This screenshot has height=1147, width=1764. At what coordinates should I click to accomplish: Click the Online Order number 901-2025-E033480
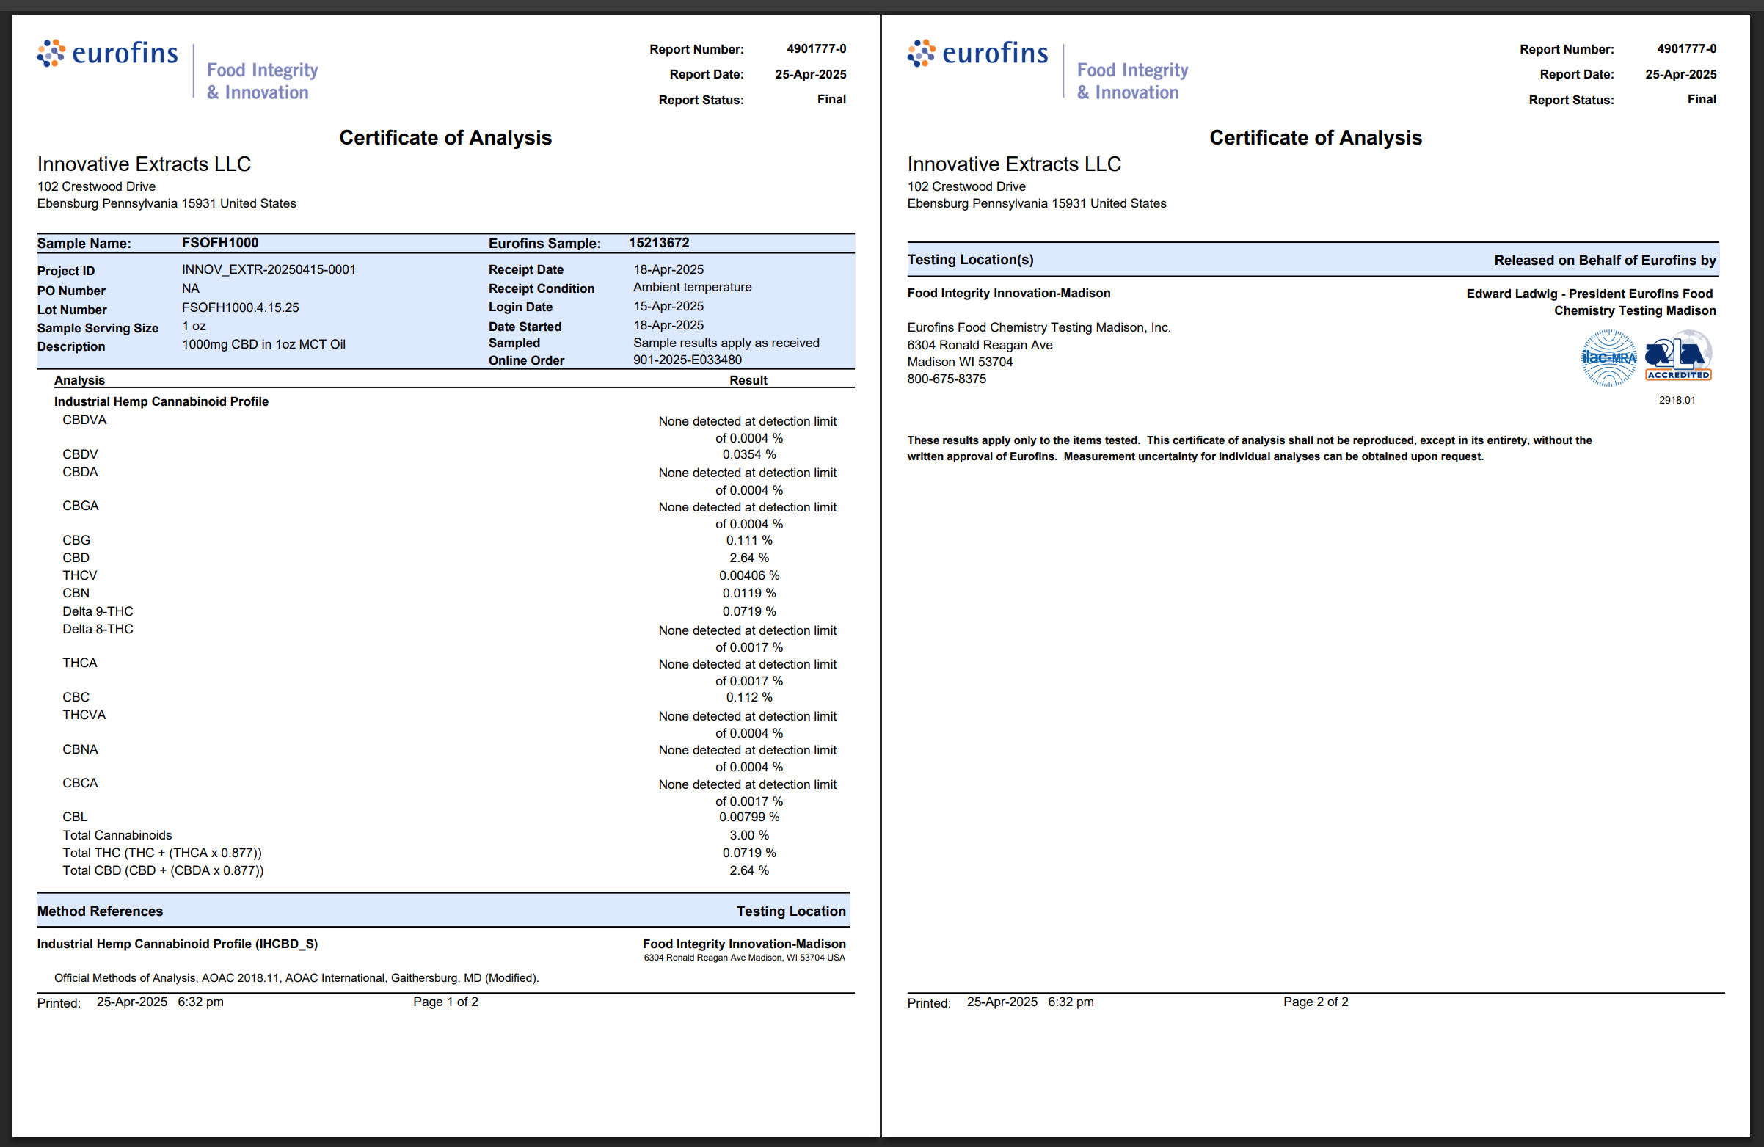pos(687,360)
